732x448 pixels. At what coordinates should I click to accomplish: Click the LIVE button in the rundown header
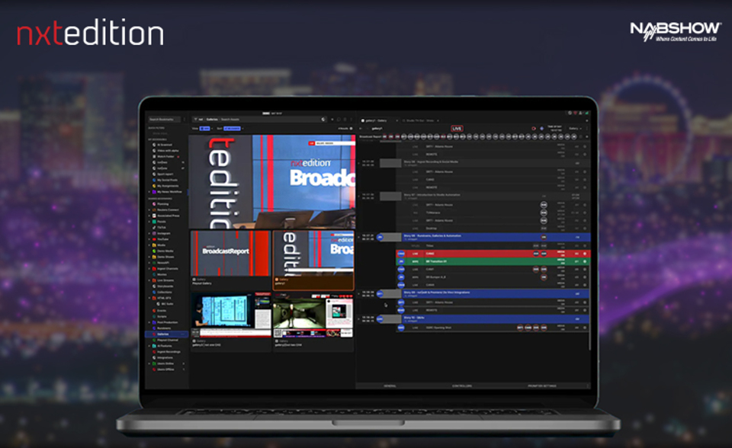[x=456, y=128]
